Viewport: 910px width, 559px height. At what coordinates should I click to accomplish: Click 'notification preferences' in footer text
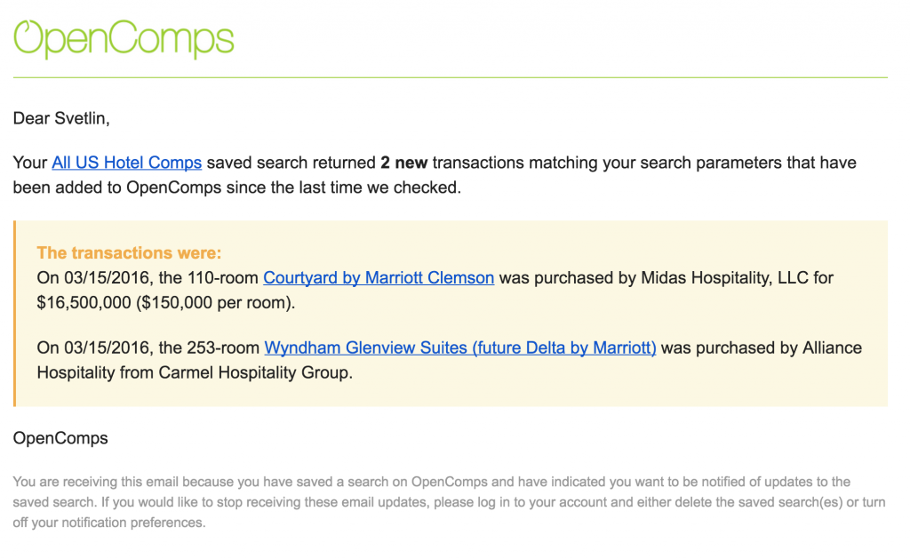pyautogui.click(x=133, y=523)
